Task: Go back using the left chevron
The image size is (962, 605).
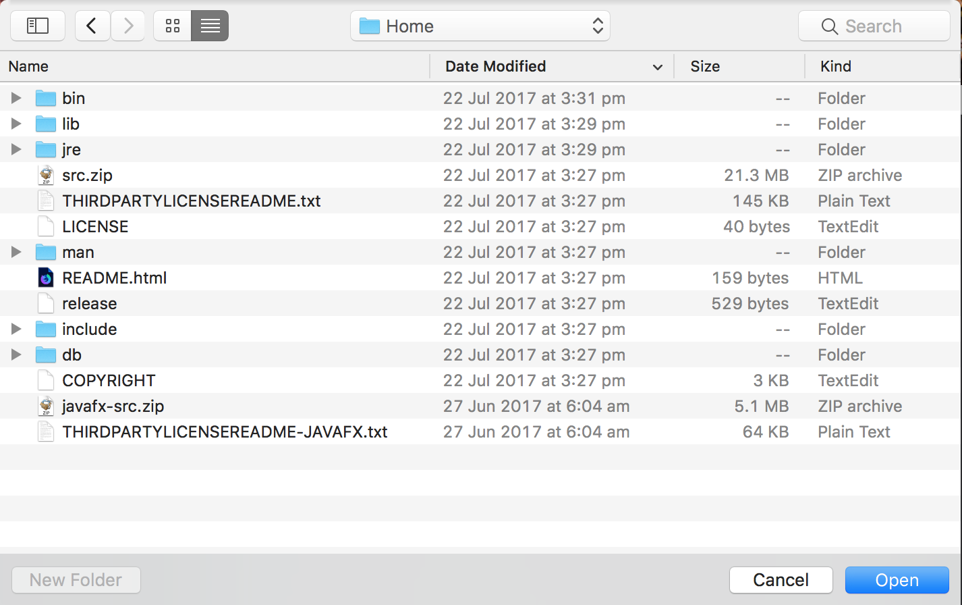Action: tap(92, 26)
